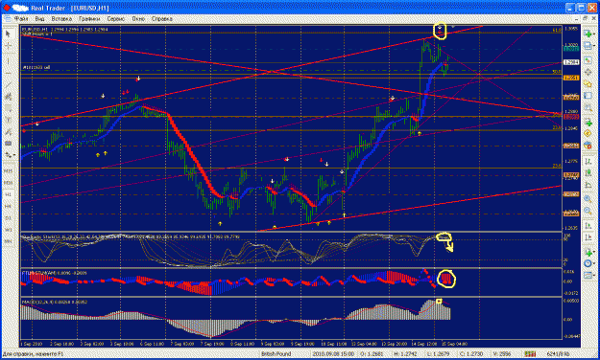The height and width of the screenshot is (360, 600).
Task: Pick the Vertical Line drawing tool
Action: [8, 61]
